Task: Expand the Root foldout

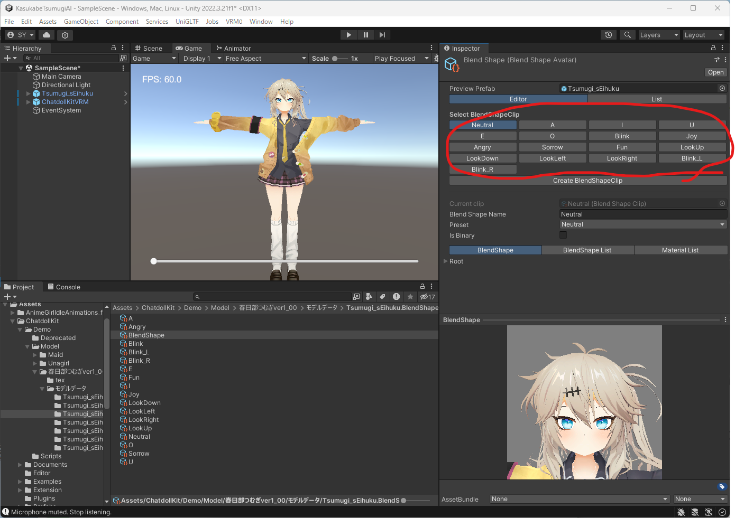Action: pyautogui.click(x=445, y=261)
